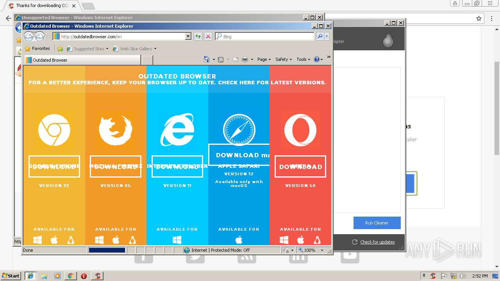Viewport: 500px width, 281px height.
Task: Click in the IE address bar
Action: 122,36
